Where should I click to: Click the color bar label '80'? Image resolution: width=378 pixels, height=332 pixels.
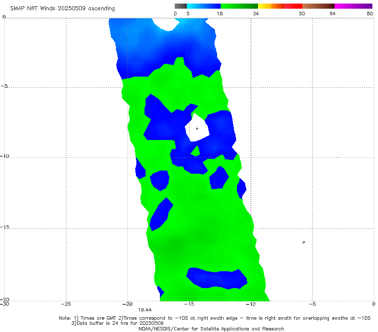(370, 14)
